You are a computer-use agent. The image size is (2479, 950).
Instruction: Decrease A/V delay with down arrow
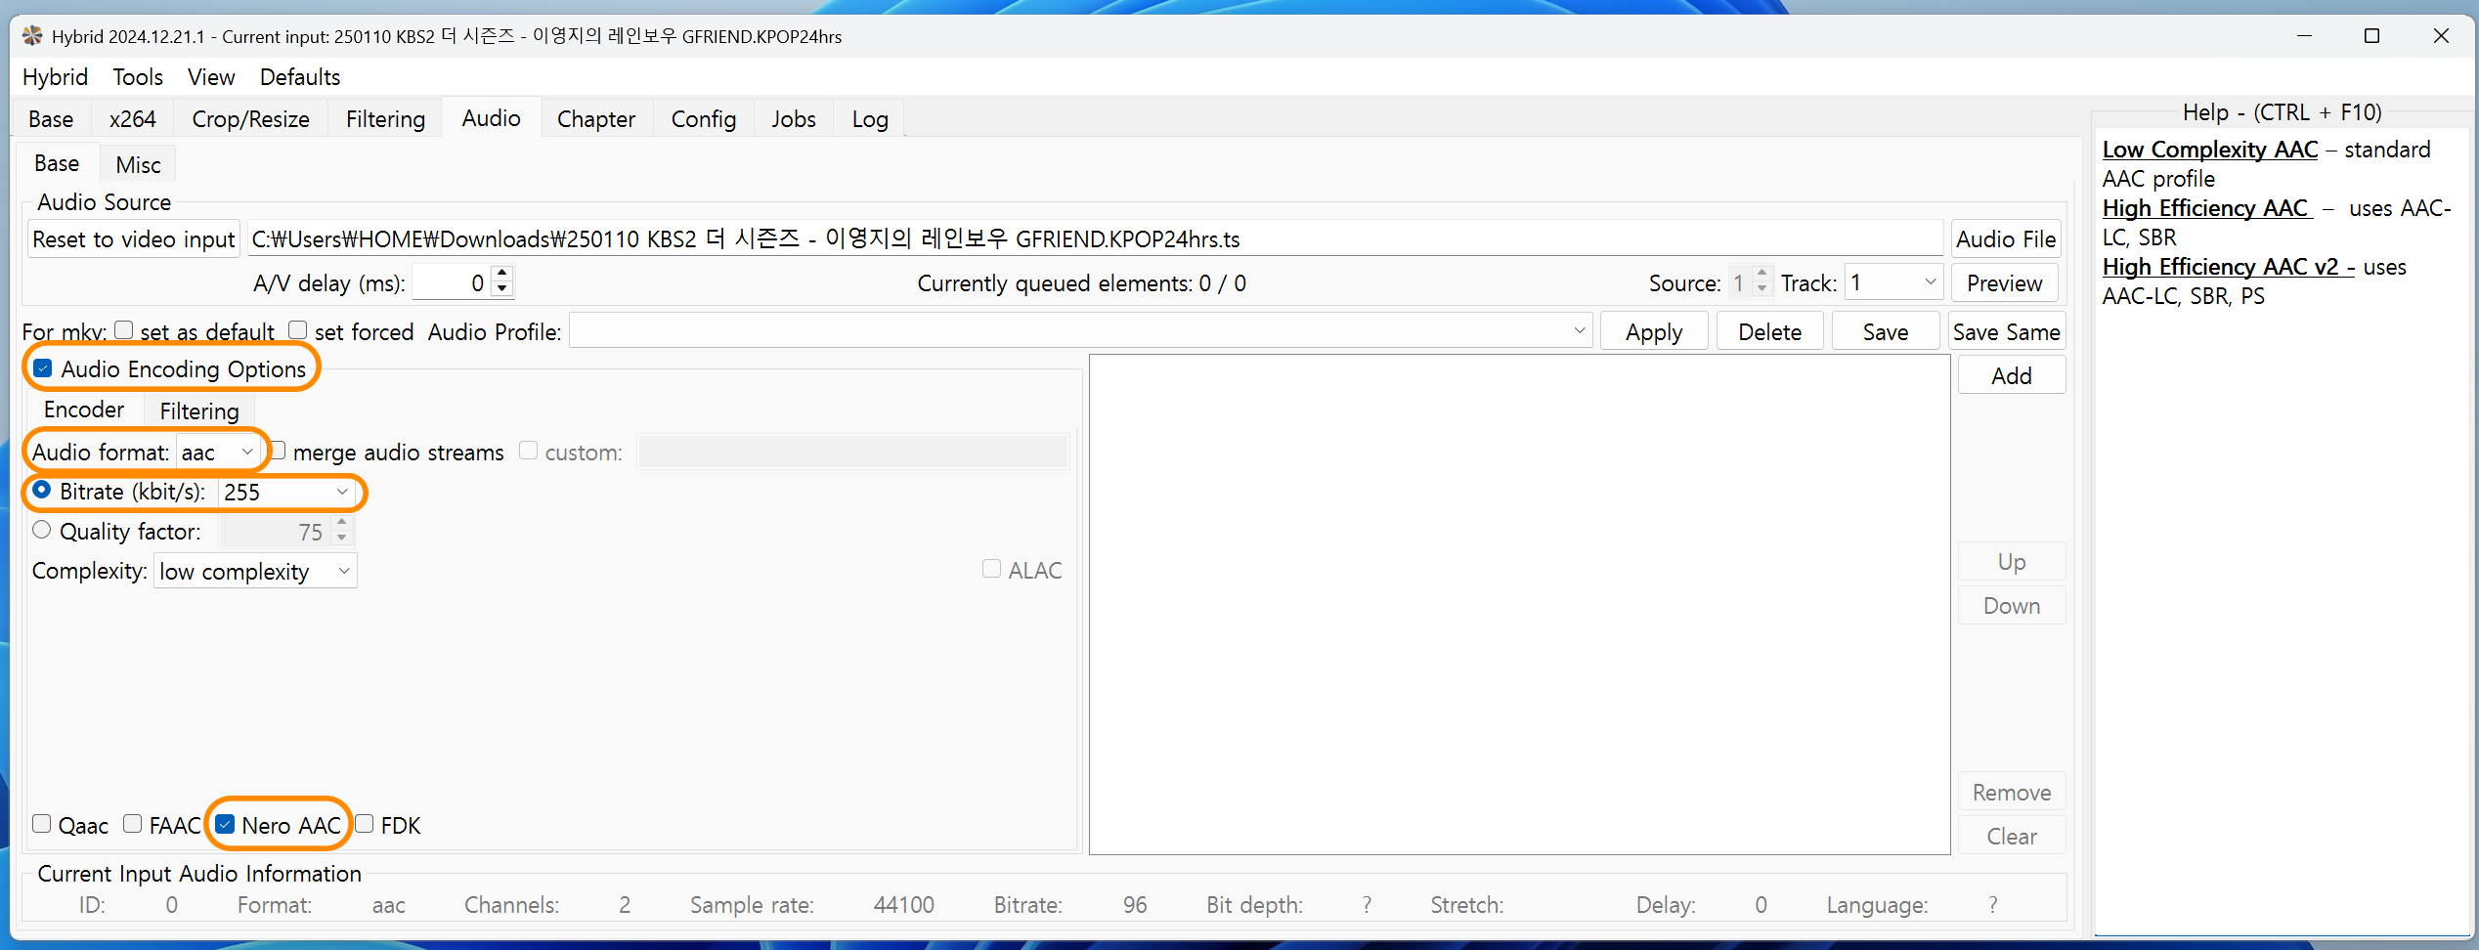pos(502,290)
